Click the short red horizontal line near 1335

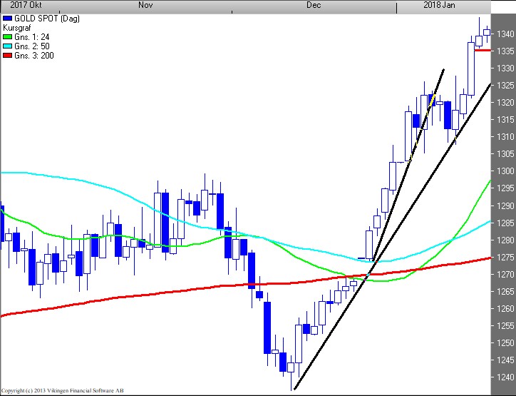(x=483, y=51)
